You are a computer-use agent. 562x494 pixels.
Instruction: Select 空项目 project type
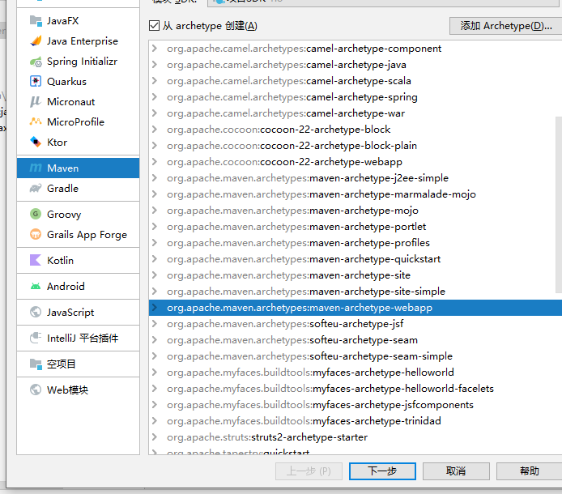pos(78,364)
